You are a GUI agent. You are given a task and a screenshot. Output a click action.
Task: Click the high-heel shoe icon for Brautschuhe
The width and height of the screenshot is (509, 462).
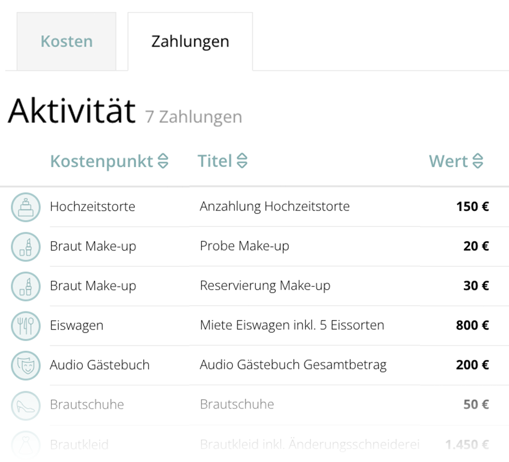[26, 406]
